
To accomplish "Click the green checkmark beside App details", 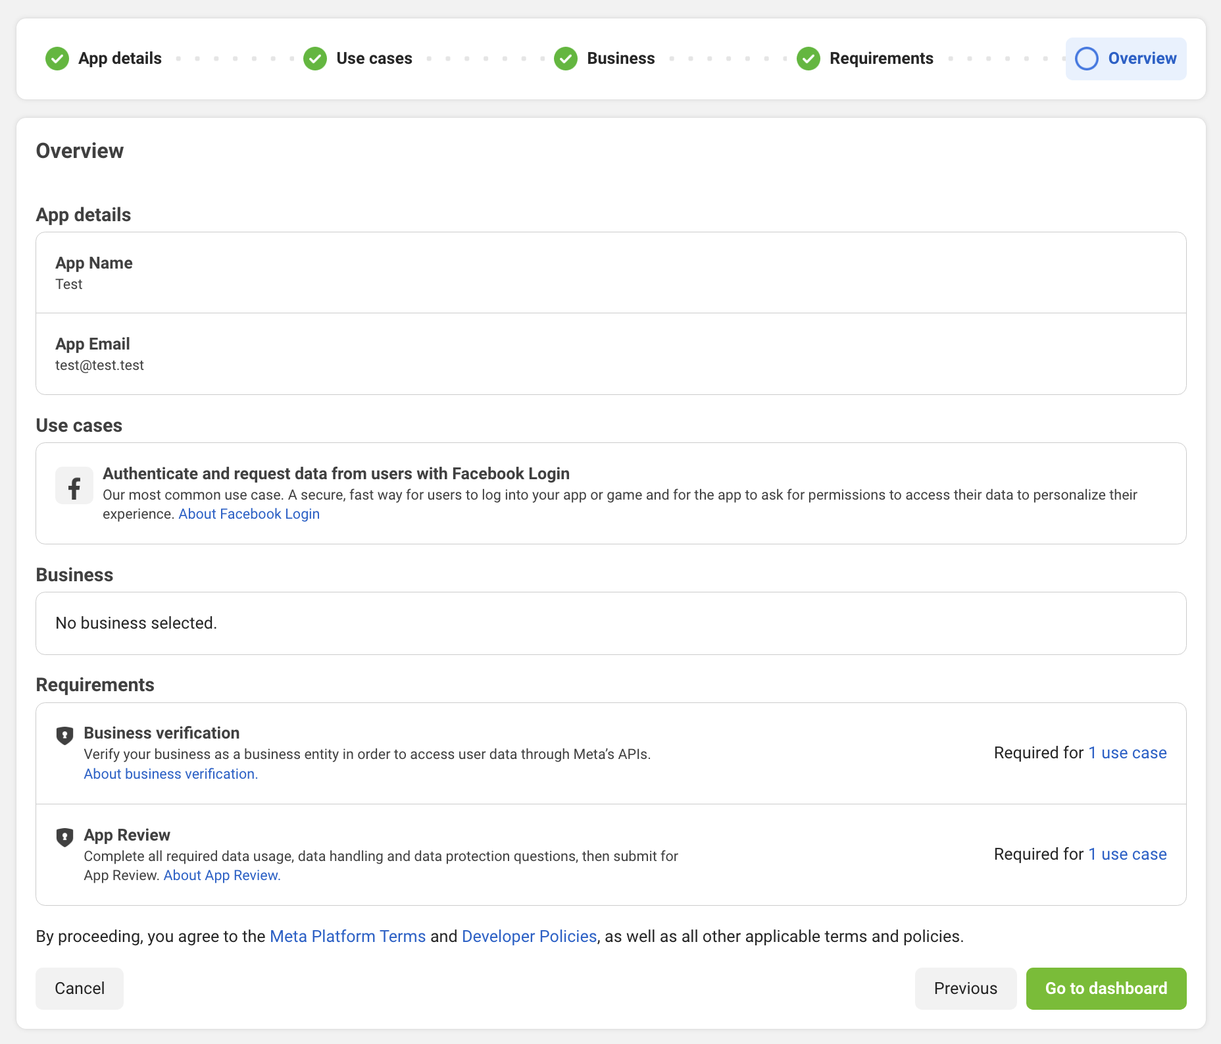I will click(x=57, y=59).
